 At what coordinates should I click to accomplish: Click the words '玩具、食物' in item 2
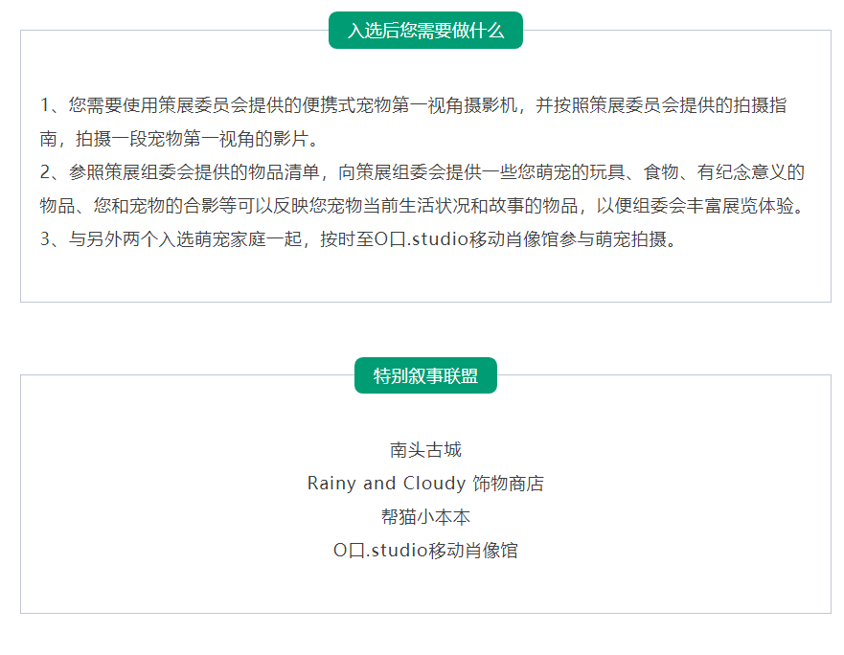point(638,172)
